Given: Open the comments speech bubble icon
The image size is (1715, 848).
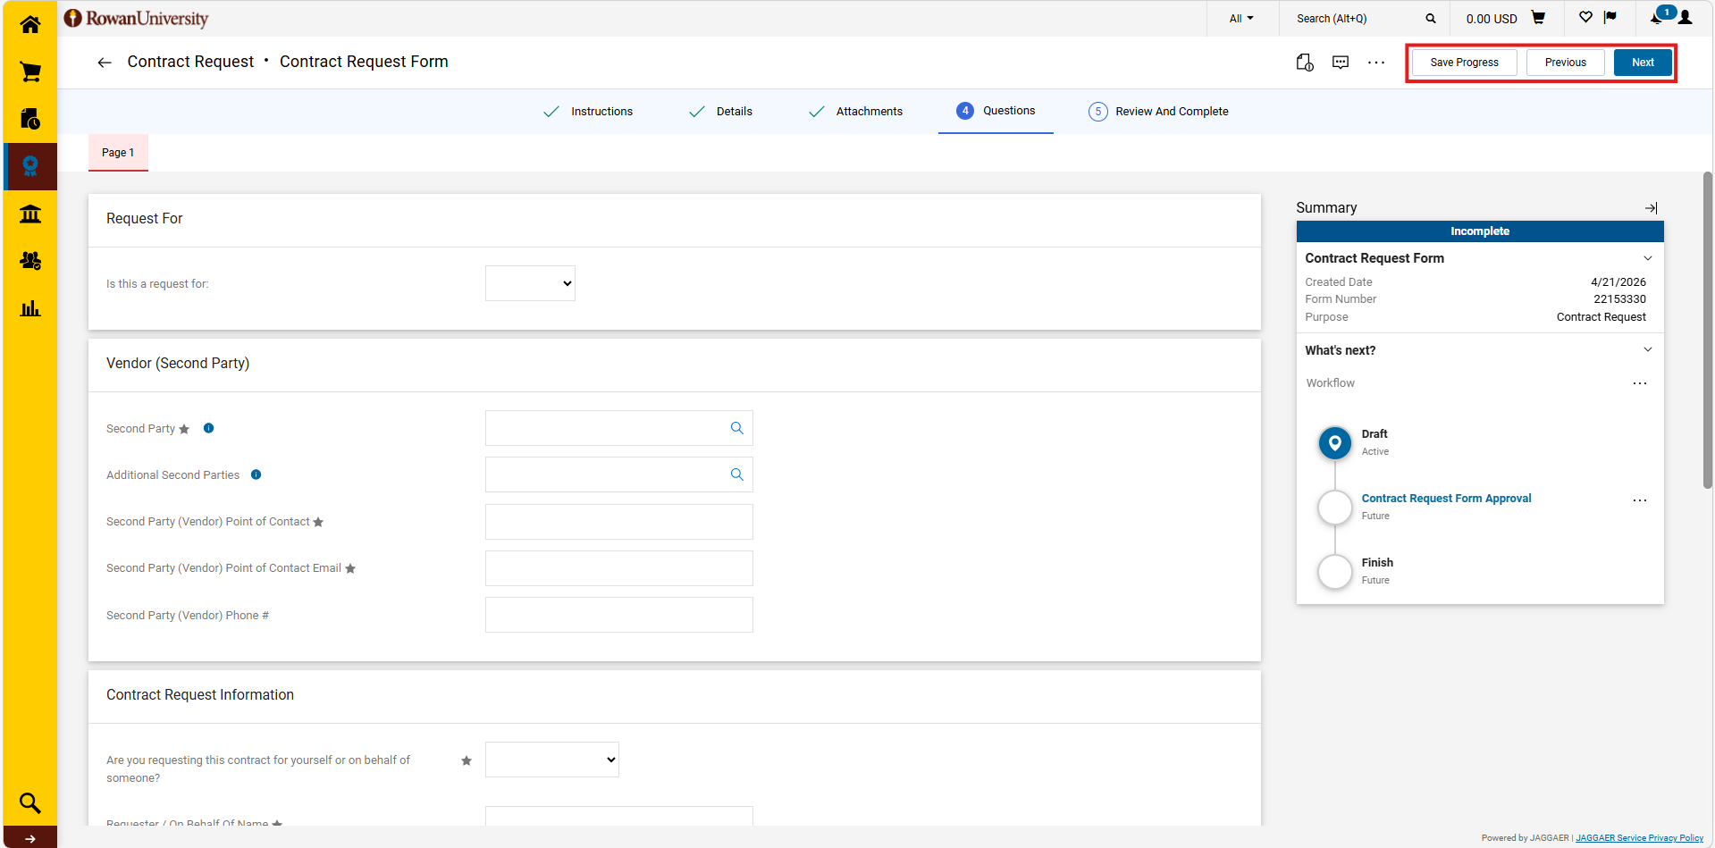Looking at the screenshot, I should coord(1341,63).
